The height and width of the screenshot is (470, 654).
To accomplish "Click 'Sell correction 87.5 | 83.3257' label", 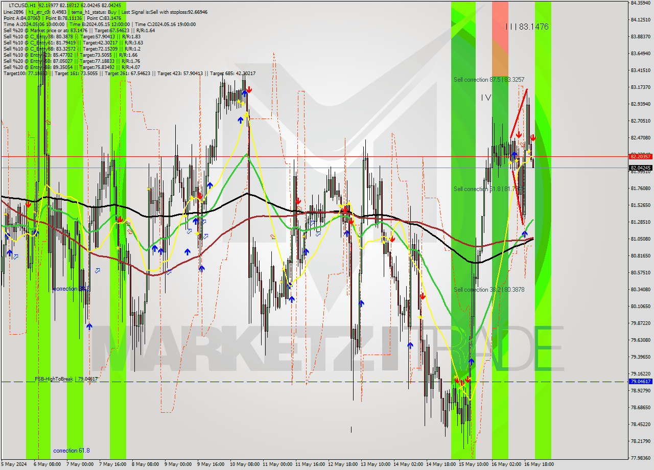I will (x=489, y=80).
